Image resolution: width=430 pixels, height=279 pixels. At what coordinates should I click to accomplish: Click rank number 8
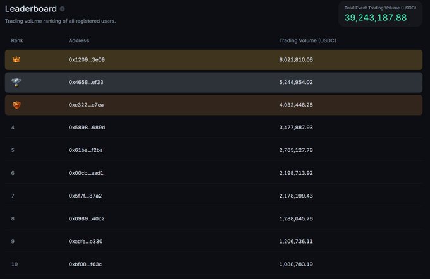tap(13, 218)
